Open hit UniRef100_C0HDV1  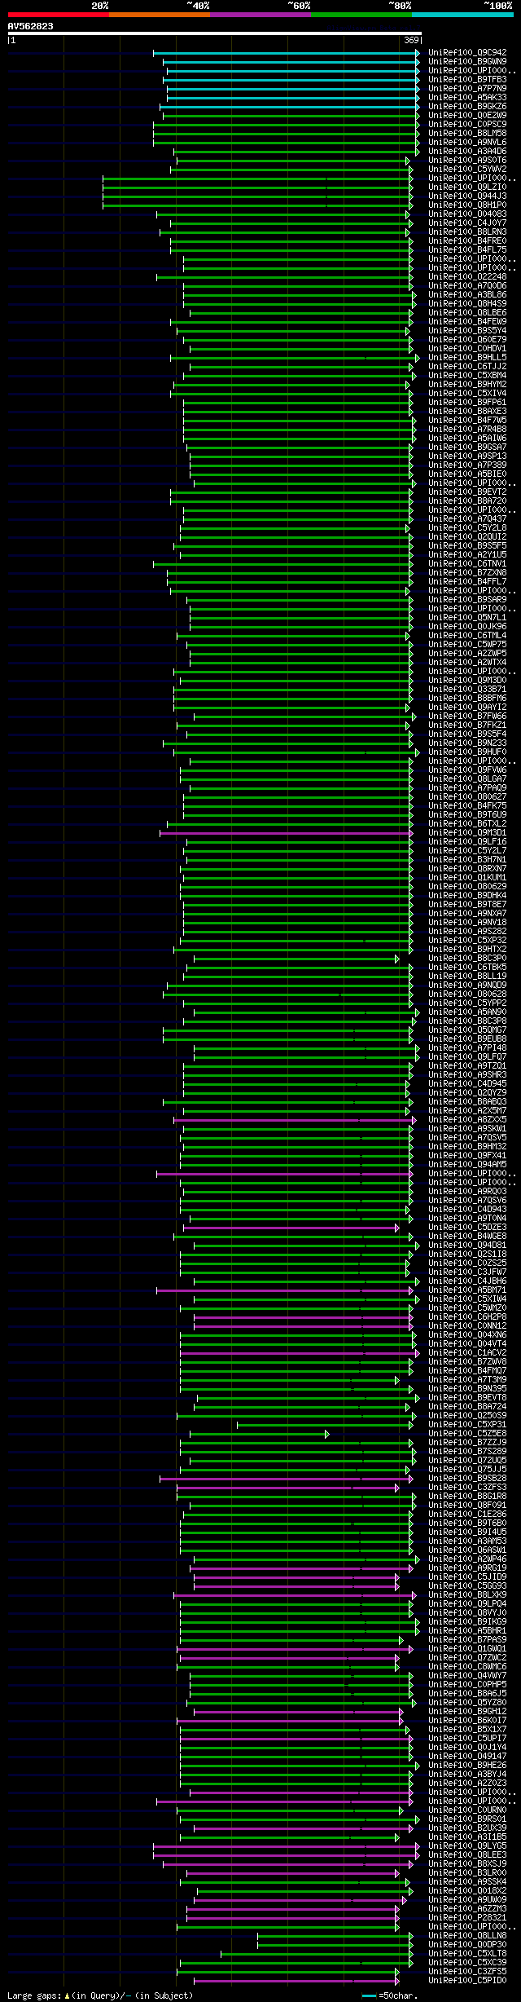(467, 348)
